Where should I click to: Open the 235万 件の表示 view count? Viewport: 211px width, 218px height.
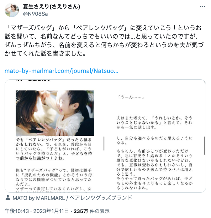coord(91,211)
